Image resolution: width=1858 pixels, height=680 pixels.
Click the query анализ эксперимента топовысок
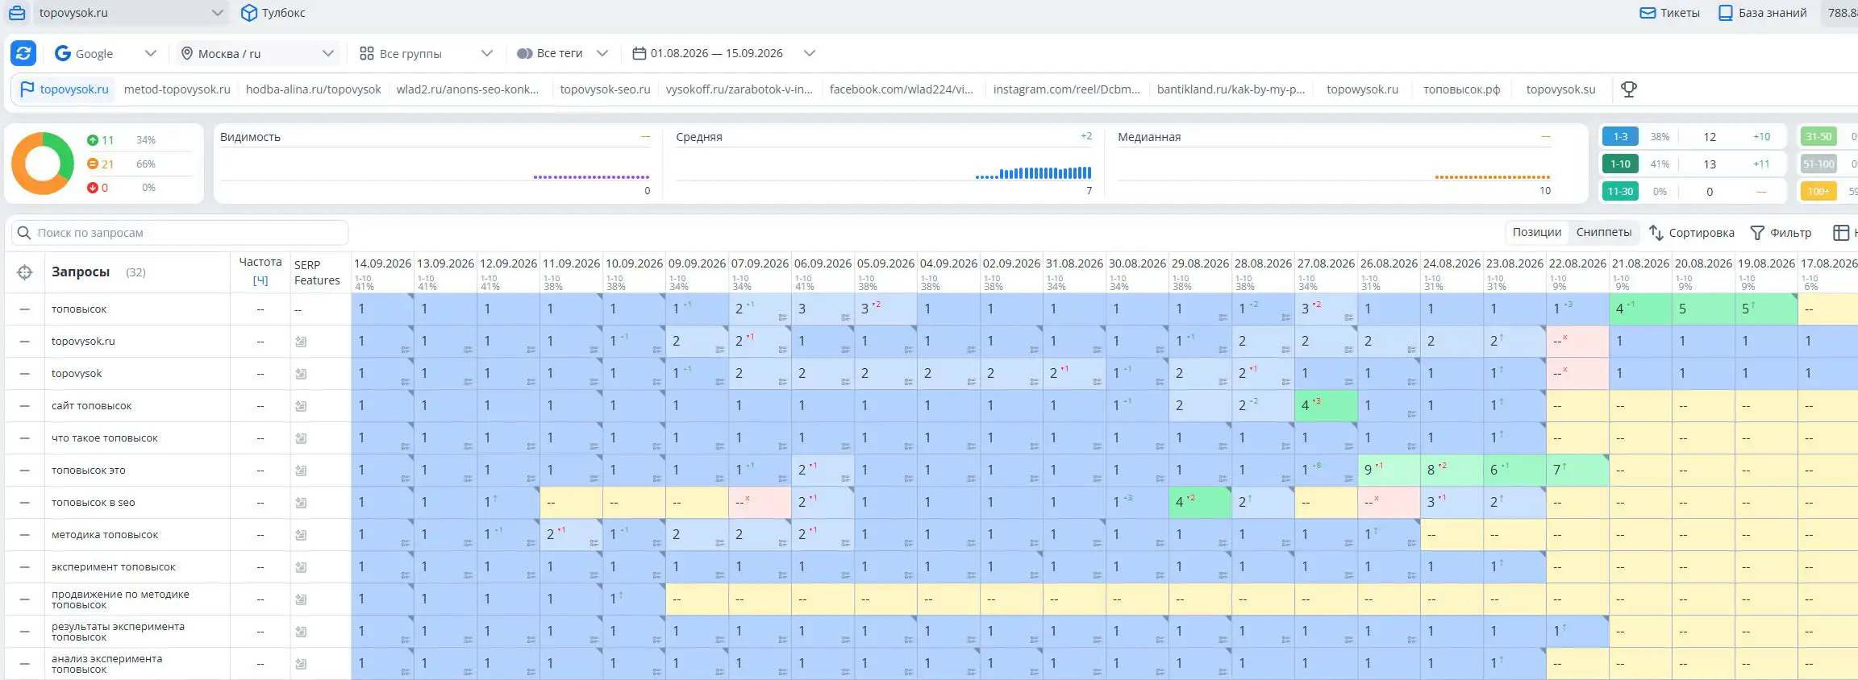[x=106, y=664]
